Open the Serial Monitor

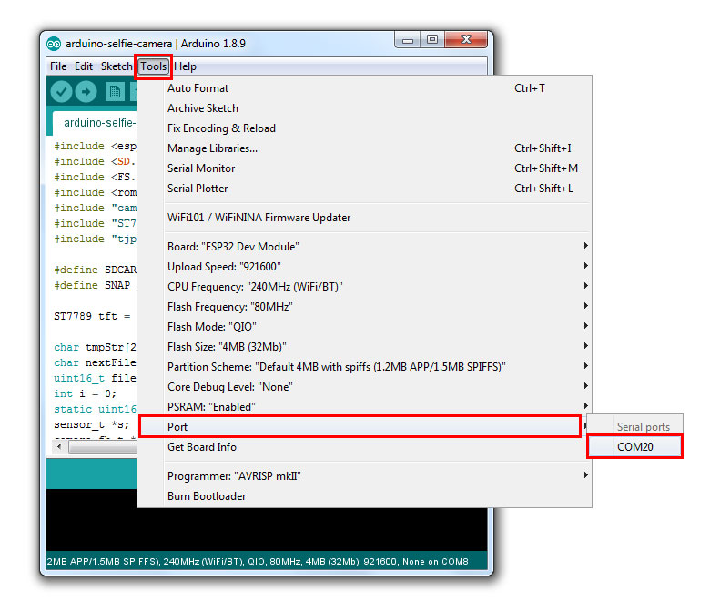364,168
